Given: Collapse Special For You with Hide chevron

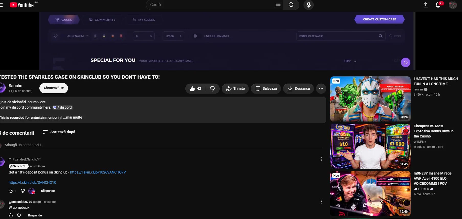Looking at the screenshot, I should click(350, 61).
